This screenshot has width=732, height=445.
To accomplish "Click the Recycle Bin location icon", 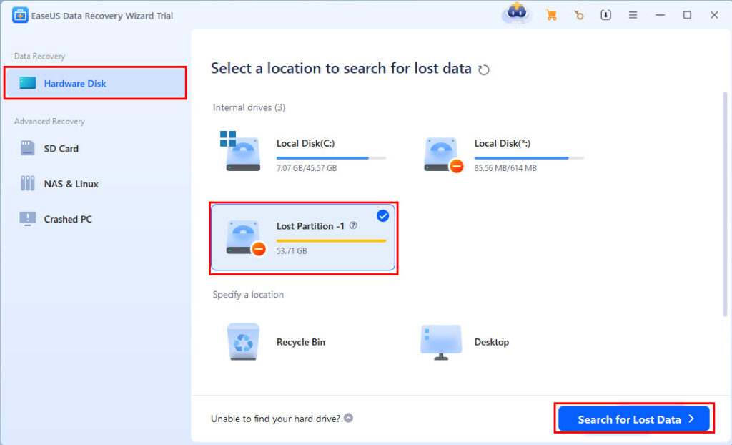I will [243, 341].
